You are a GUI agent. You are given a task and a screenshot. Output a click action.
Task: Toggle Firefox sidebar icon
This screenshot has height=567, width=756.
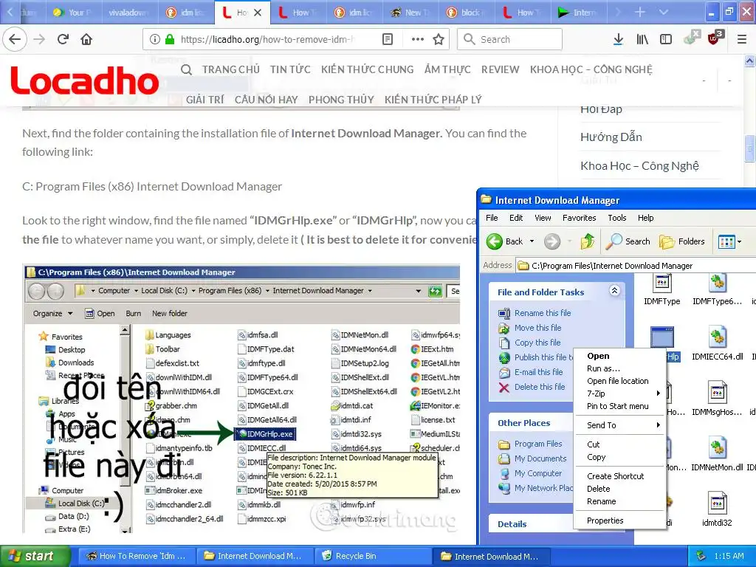pyautogui.click(x=666, y=39)
